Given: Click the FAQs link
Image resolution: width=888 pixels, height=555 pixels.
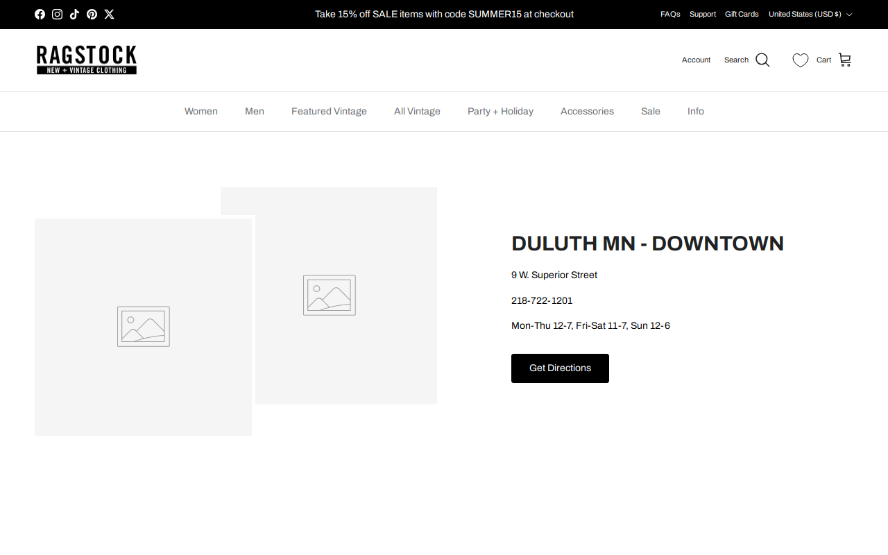Looking at the screenshot, I should click(670, 14).
